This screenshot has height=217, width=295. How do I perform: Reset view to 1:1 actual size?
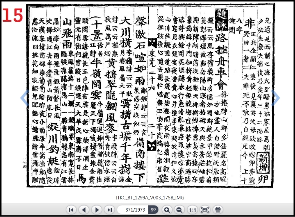[x=192, y=210]
